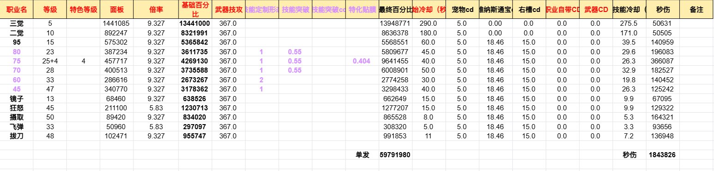Select the bold base value 8321991
The height and width of the screenshot is (171, 714).
195,33
